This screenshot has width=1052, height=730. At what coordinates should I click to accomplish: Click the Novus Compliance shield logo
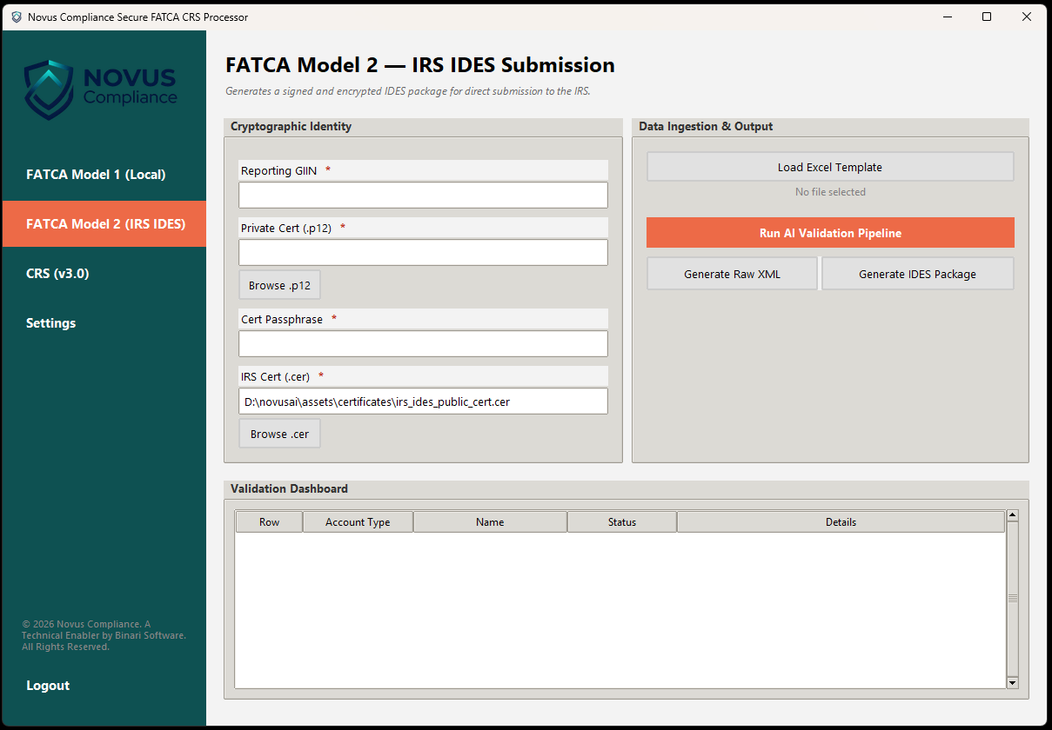(x=49, y=90)
